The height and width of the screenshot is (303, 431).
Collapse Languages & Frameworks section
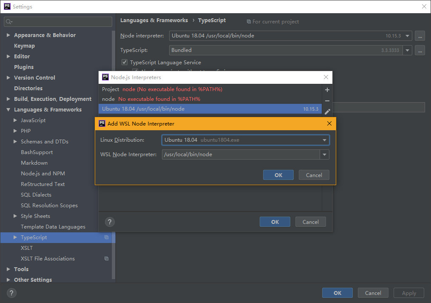pyautogui.click(x=8, y=109)
